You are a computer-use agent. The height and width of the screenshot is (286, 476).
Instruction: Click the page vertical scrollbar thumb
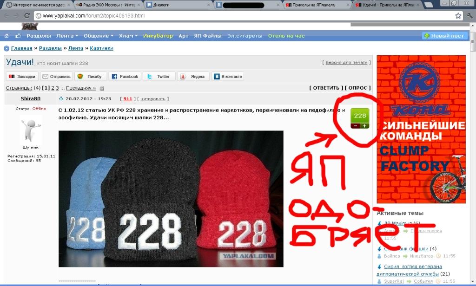pyautogui.click(x=473, y=41)
